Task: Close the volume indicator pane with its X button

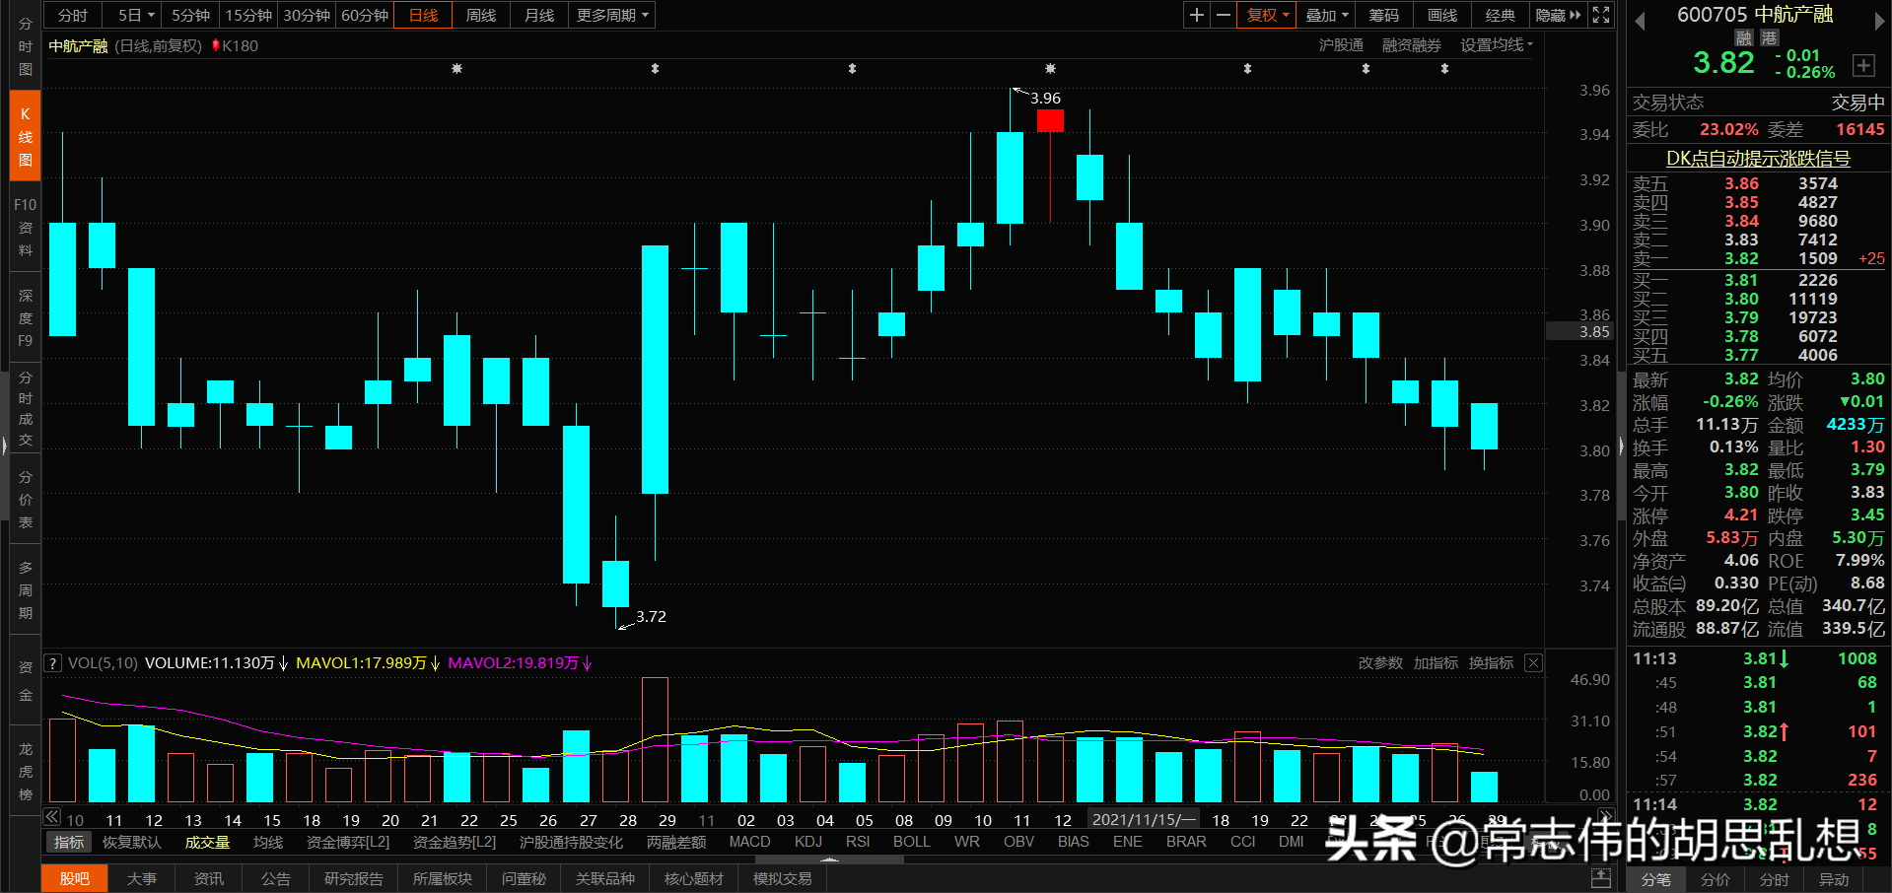Action: (x=1533, y=662)
